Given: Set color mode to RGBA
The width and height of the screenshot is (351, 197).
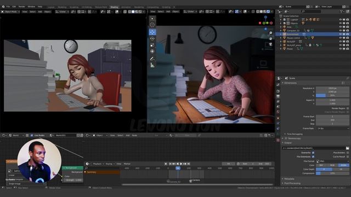Looking at the screenshot, I should point(343,165).
